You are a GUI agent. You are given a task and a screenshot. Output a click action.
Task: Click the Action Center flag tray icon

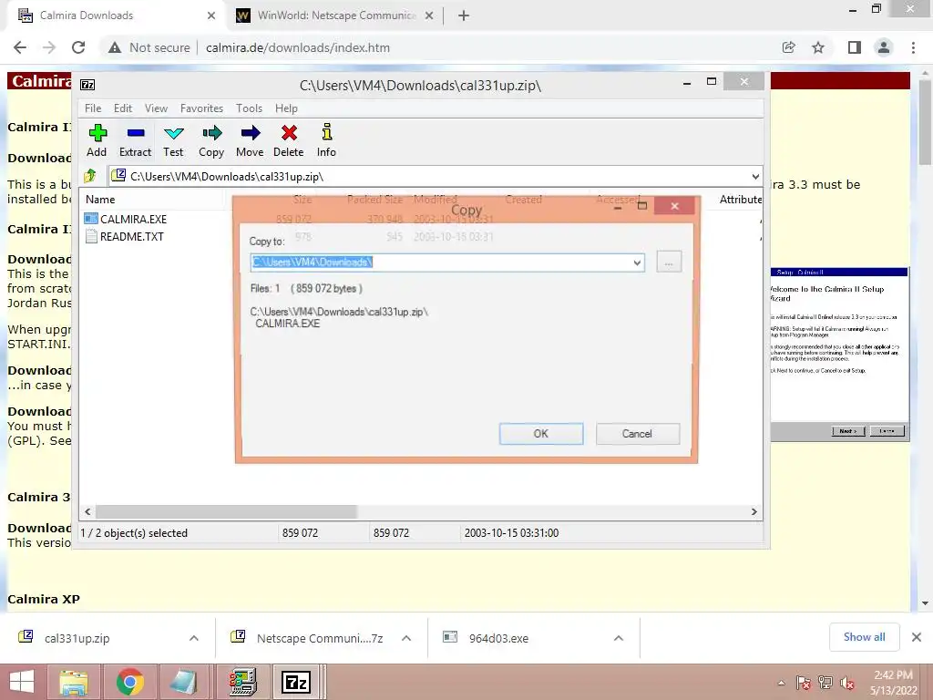[x=804, y=683]
